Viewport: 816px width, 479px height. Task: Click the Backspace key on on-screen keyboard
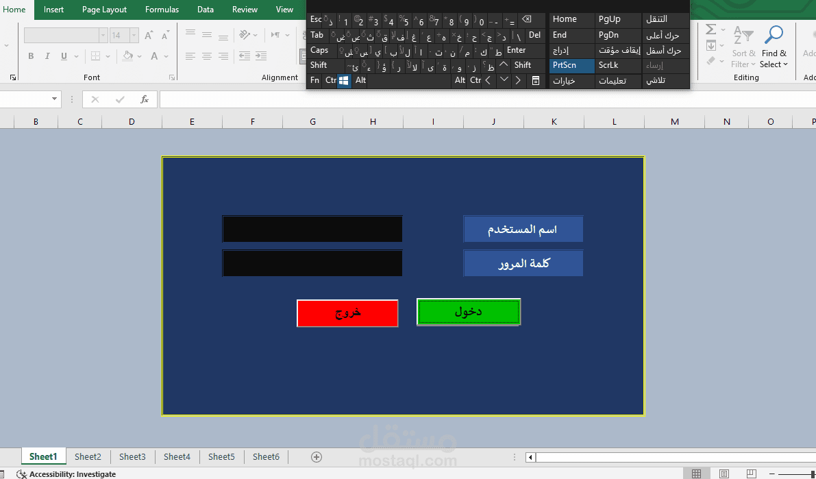tap(526, 20)
